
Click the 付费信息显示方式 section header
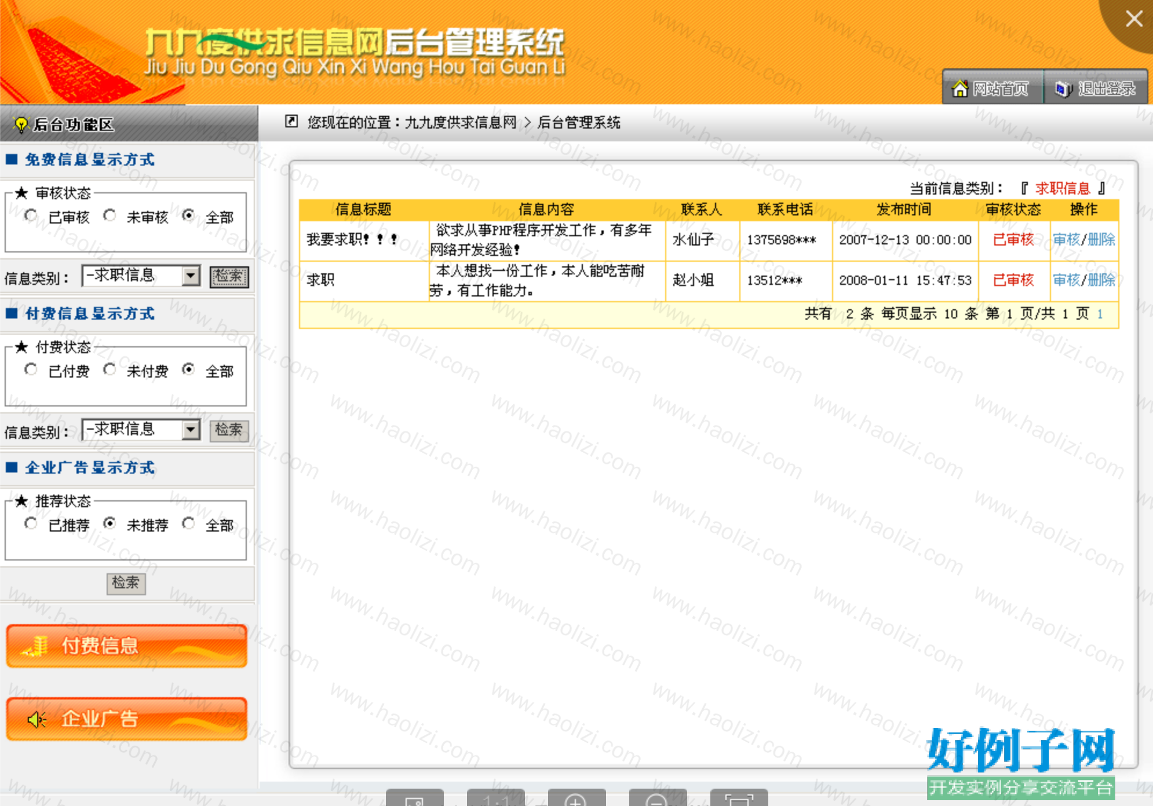click(x=90, y=314)
